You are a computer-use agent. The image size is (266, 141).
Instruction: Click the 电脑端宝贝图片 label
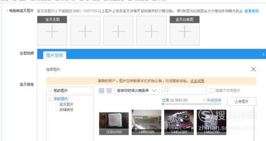tap(22, 11)
